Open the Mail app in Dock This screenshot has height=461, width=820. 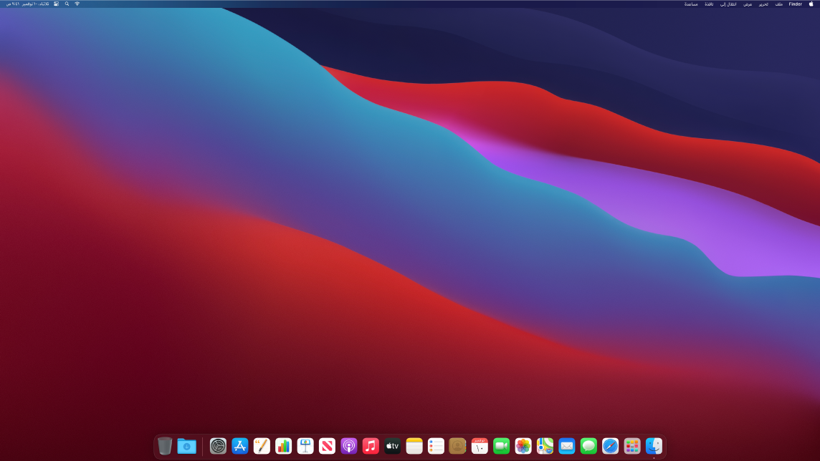tap(567, 446)
